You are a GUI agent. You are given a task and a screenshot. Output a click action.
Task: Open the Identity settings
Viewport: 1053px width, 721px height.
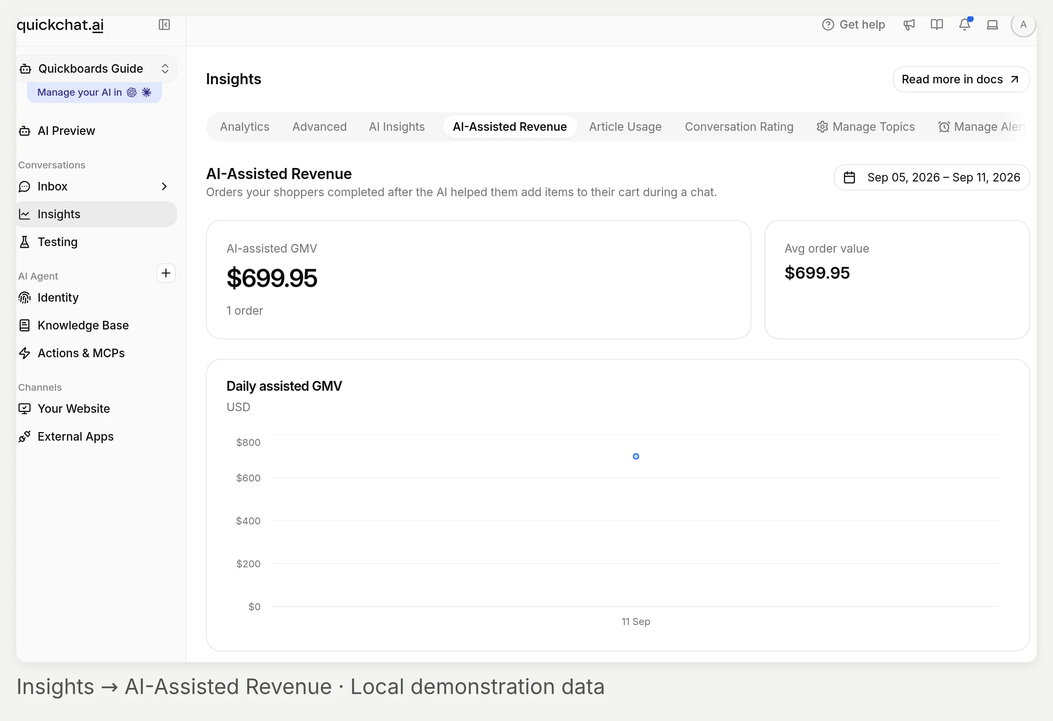(96, 297)
